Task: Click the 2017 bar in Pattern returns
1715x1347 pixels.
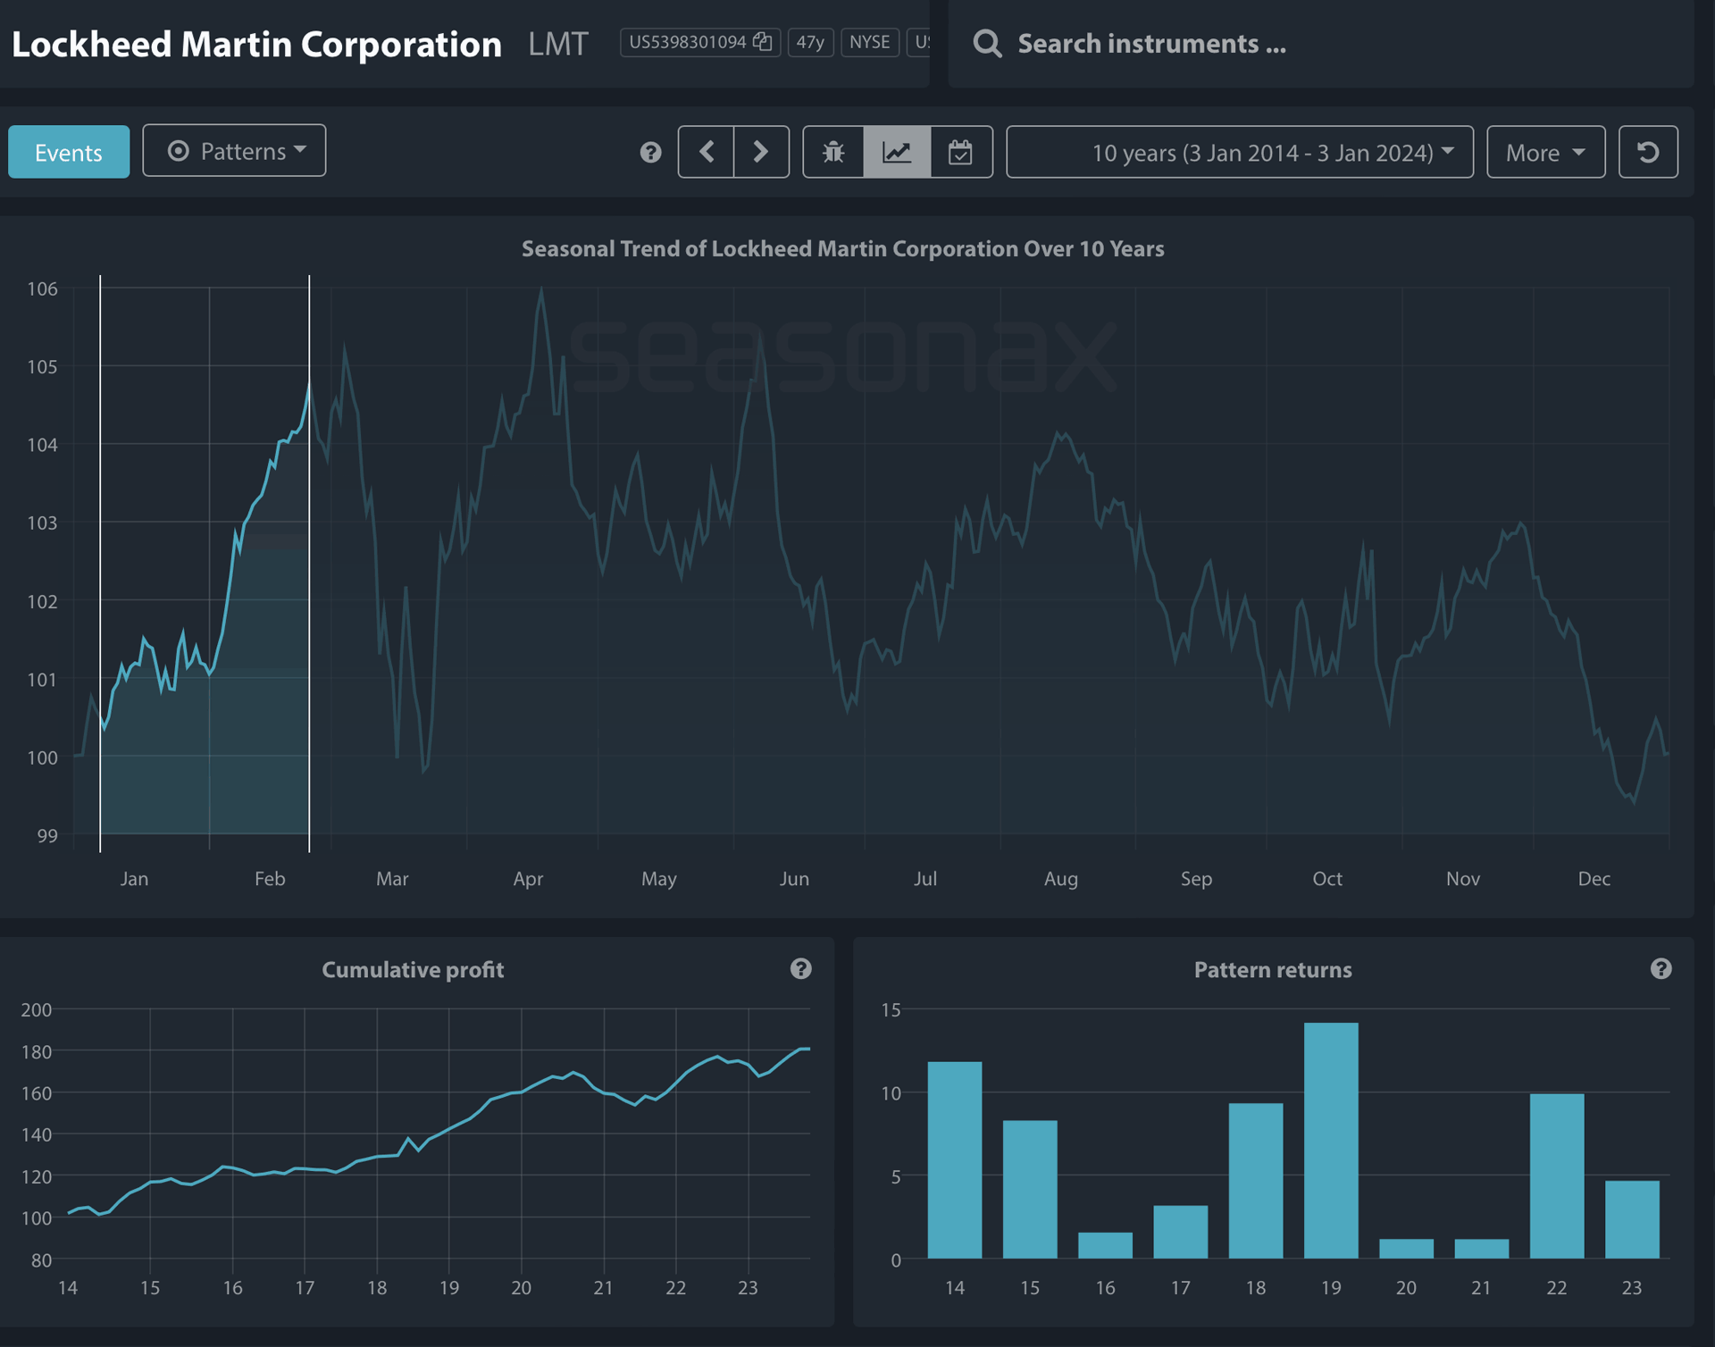Action: (1181, 1232)
